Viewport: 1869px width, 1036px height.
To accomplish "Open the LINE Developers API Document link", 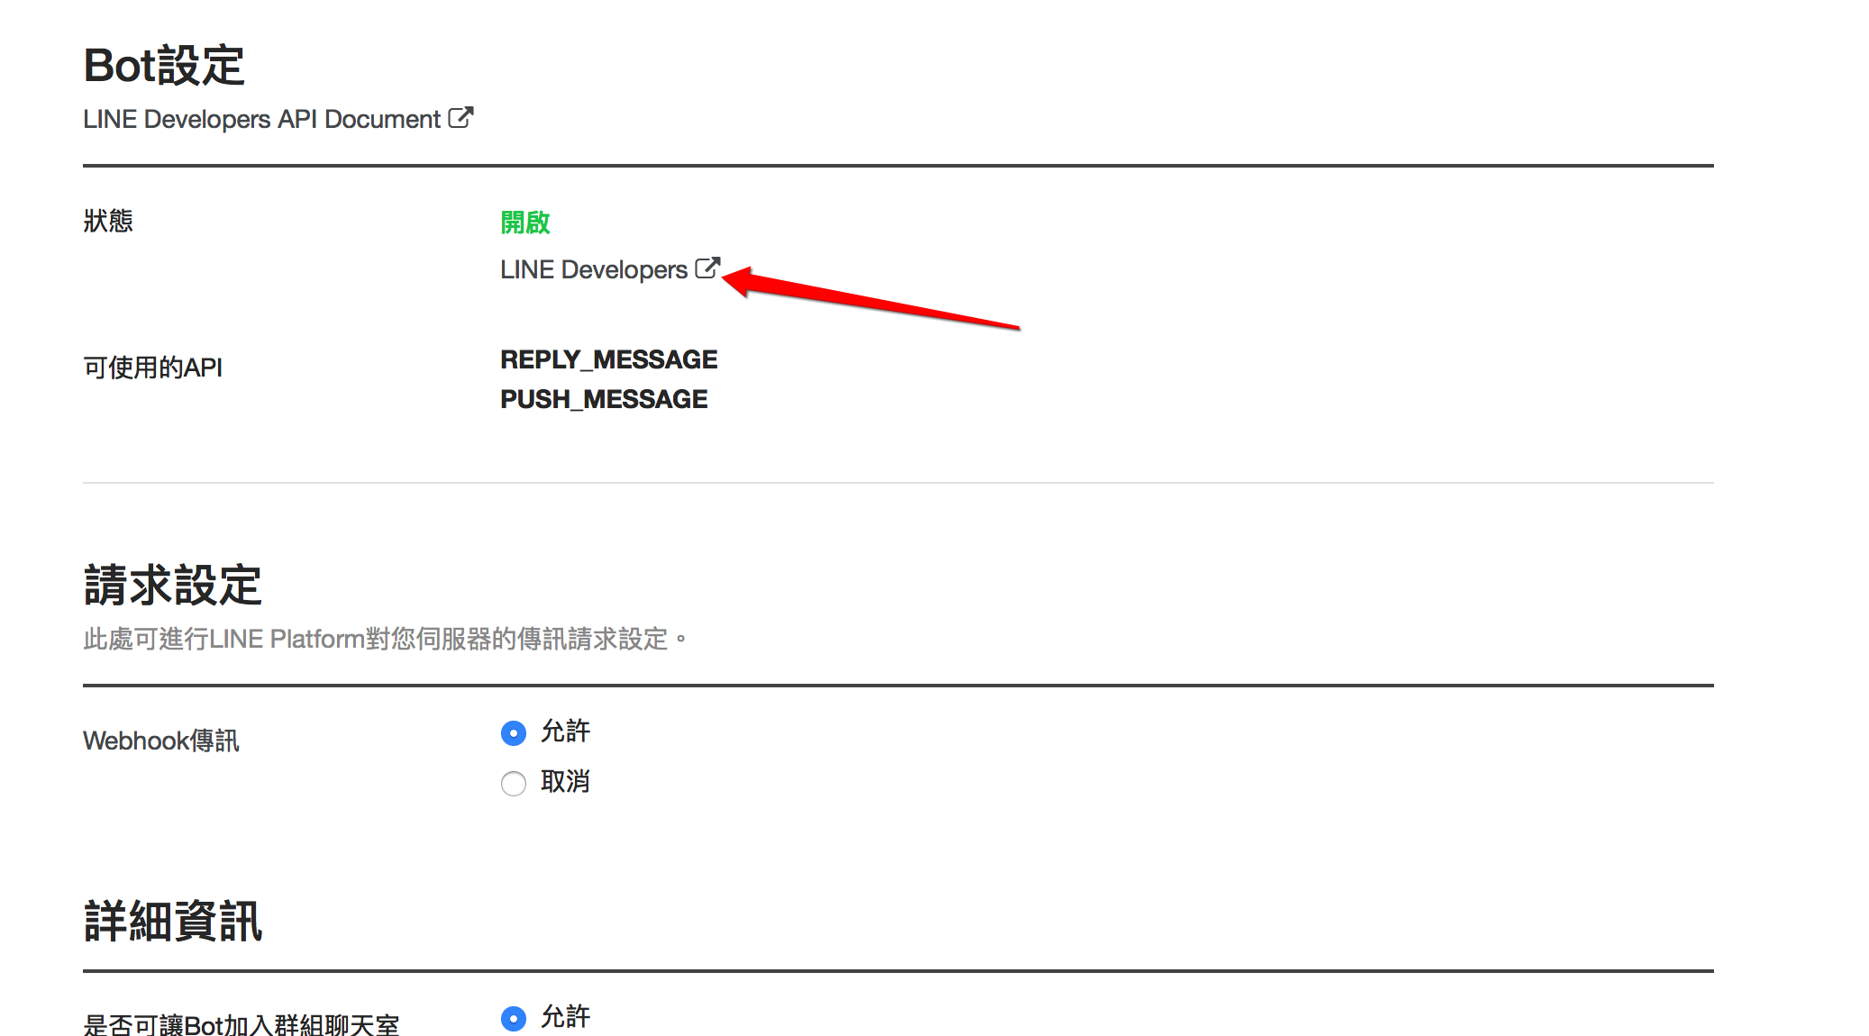I will (x=261, y=119).
